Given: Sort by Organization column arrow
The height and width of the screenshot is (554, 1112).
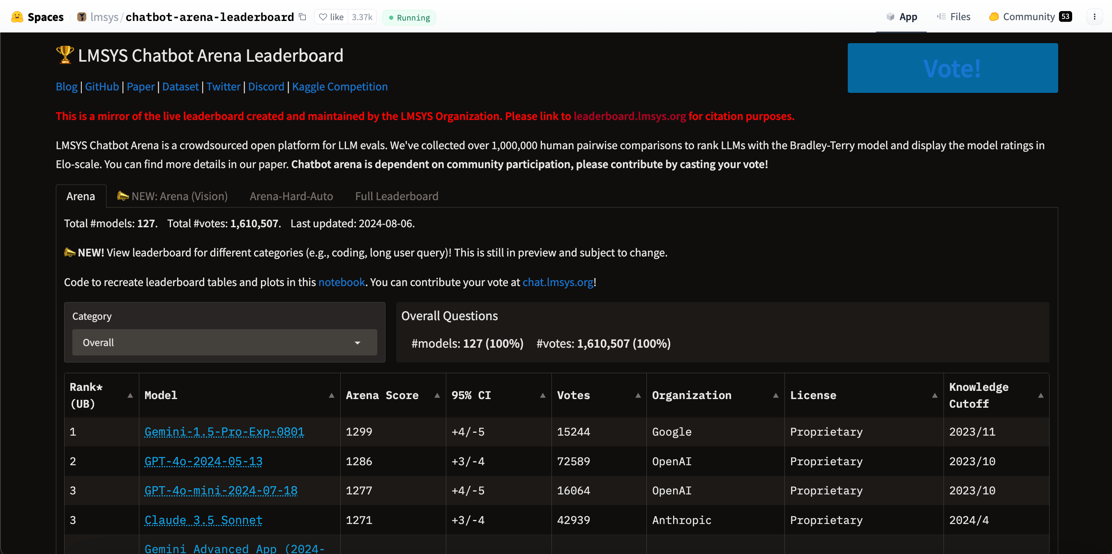Looking at the screenshot, I should (x=775, y=395).
